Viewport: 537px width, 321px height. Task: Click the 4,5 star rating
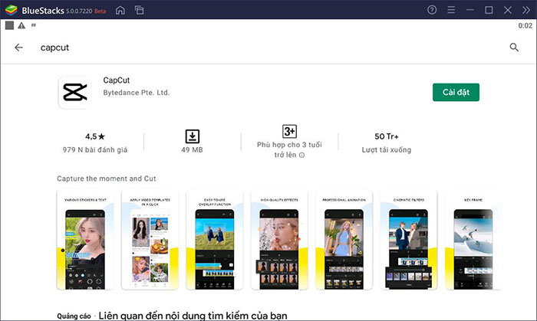[x=95, y=136]
